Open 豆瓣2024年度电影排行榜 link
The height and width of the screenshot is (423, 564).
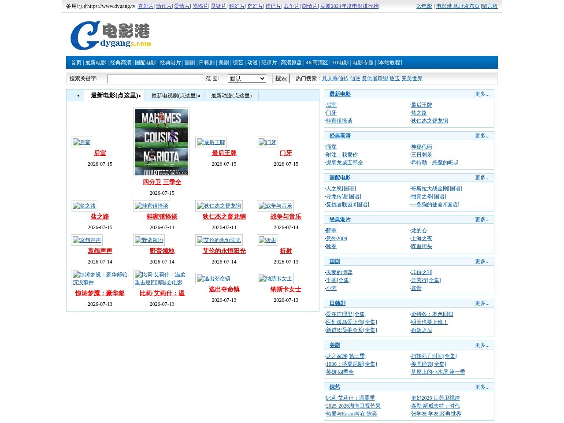coord(349,6)
